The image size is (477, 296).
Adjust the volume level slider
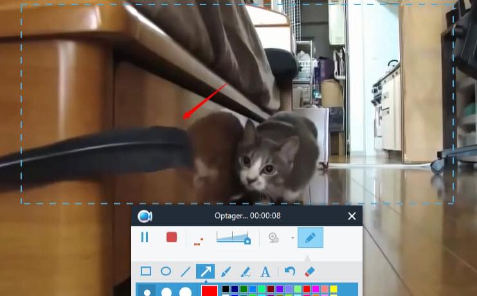tap(233, 237)
